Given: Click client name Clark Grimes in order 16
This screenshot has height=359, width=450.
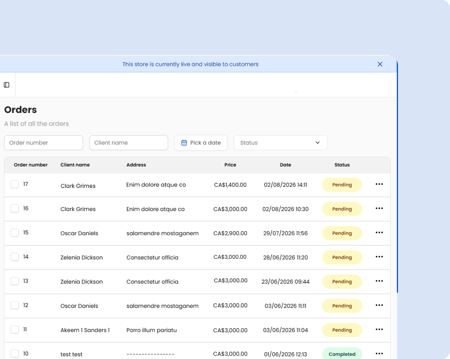Looking at the screenshot, I should click(78, 209).
